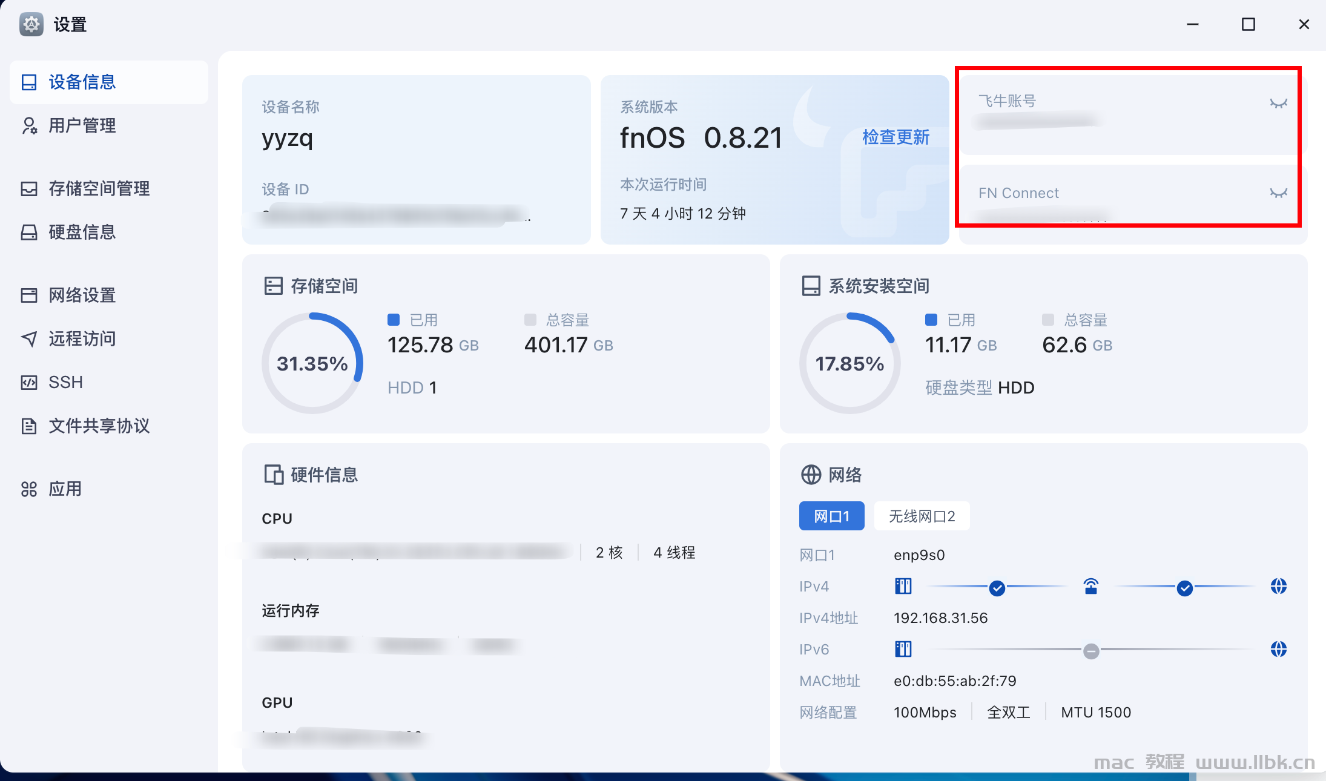Click the 系统安装空间 usage ring chart
This screenshot has height=781, width=1326.
point(849,363)
